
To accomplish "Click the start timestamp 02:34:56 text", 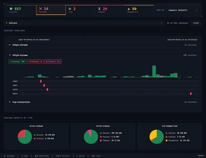I will click(34, 40).
